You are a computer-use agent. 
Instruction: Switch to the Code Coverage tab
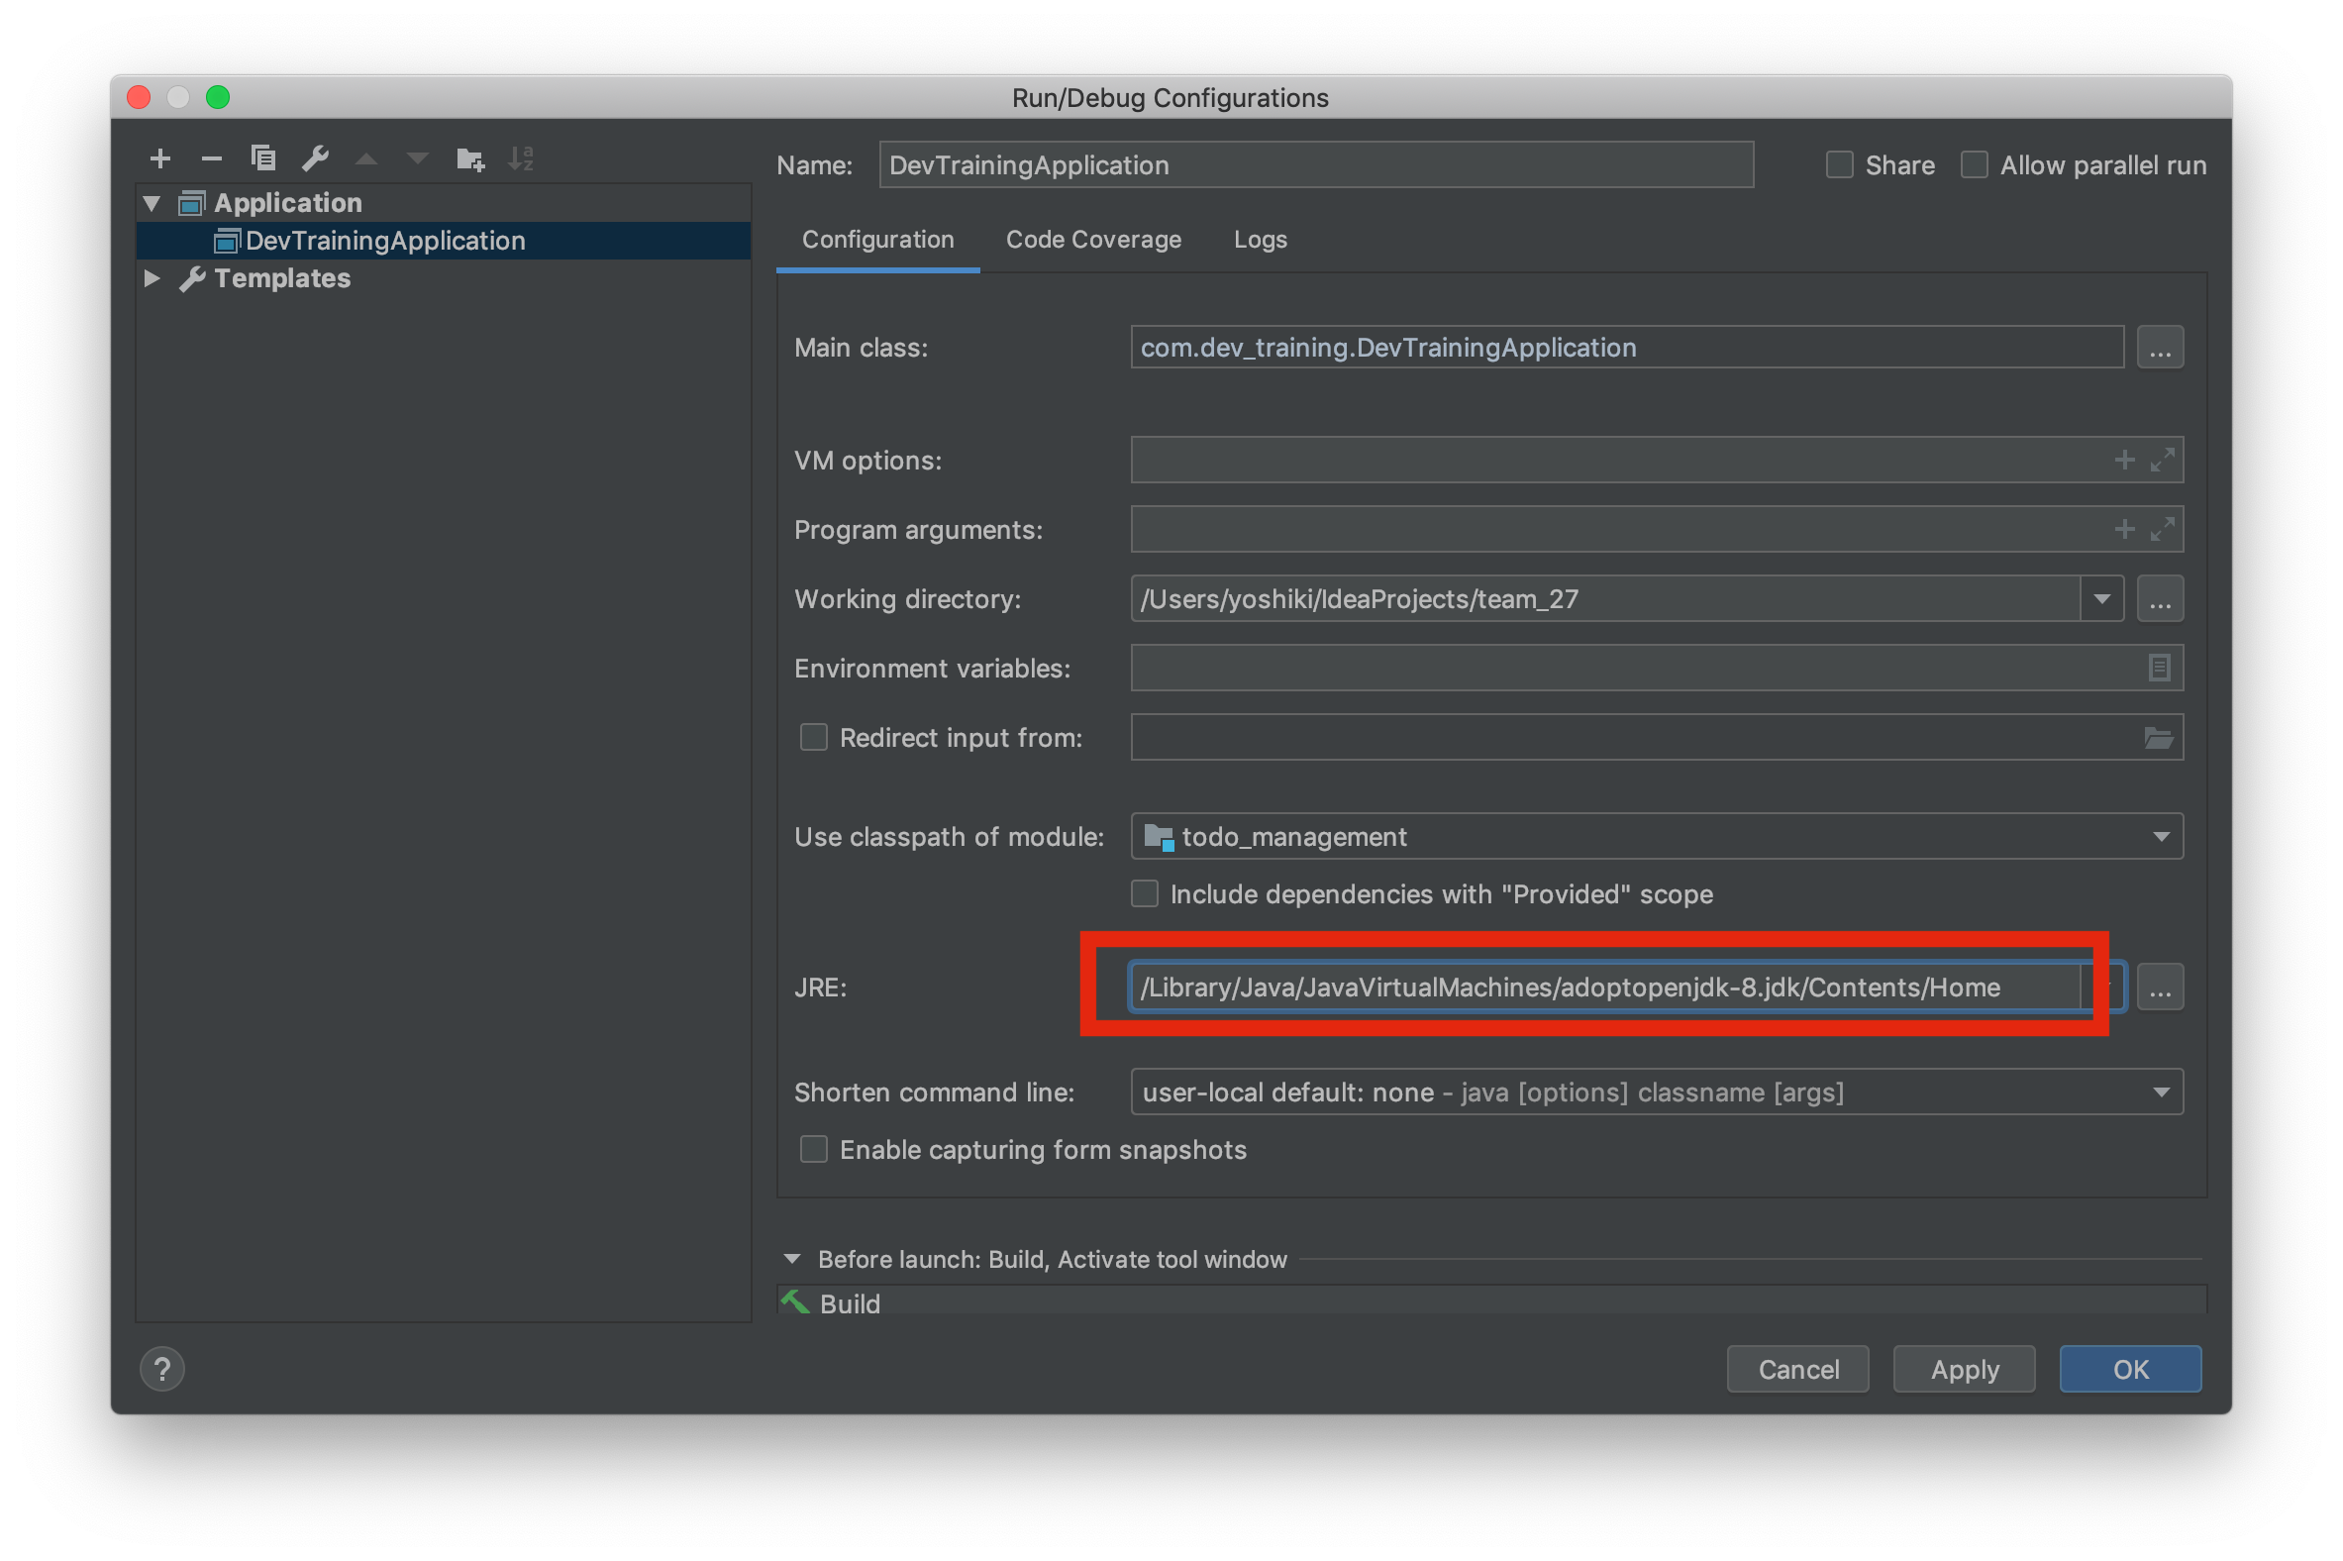[1093, 240]
